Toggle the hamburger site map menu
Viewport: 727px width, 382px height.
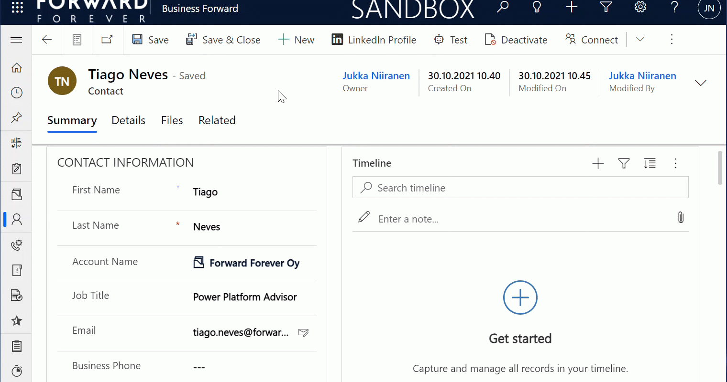[16, 40]
